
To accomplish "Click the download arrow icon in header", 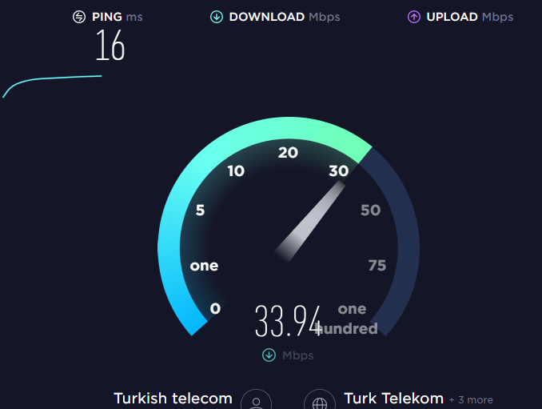I will pyautogui.click(x=217, y=17).
